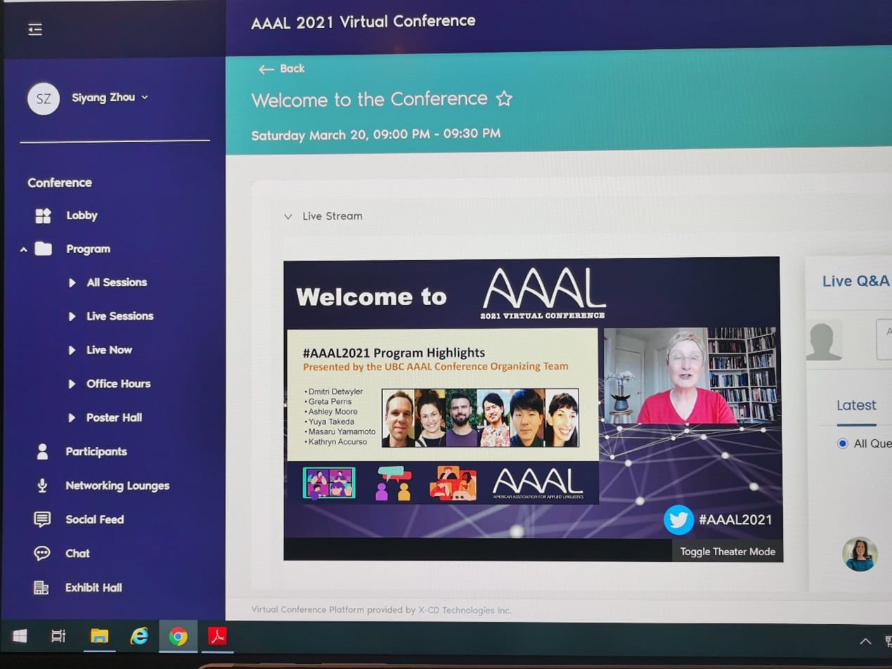Expand Live Sessions arrow

pos(72,316)
